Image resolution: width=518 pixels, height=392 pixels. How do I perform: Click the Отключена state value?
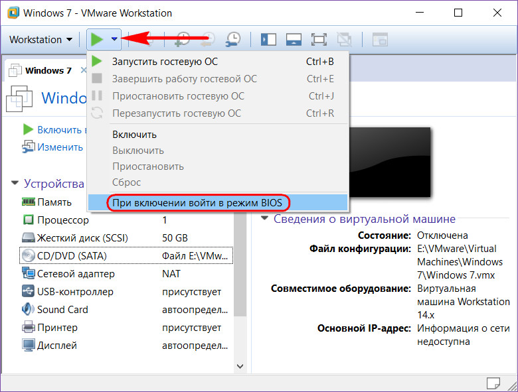[x=442, y=235]
